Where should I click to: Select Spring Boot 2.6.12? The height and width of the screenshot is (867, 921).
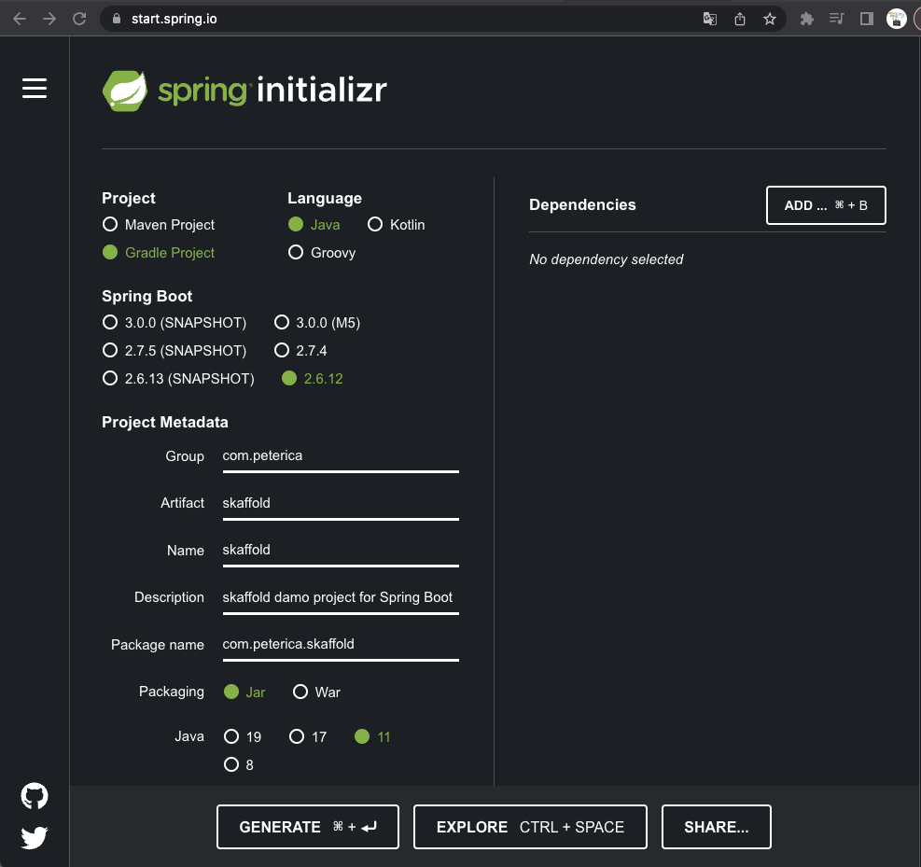(x=313, y=378)
